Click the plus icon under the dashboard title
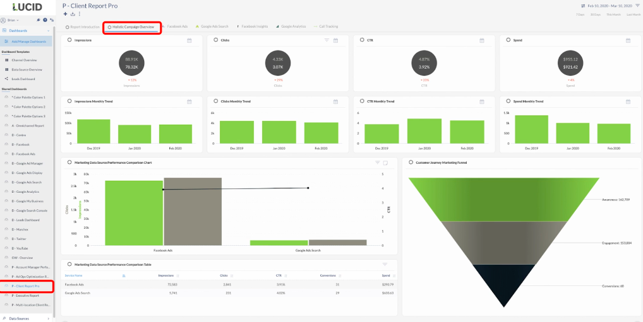 [x=66, y=14]
